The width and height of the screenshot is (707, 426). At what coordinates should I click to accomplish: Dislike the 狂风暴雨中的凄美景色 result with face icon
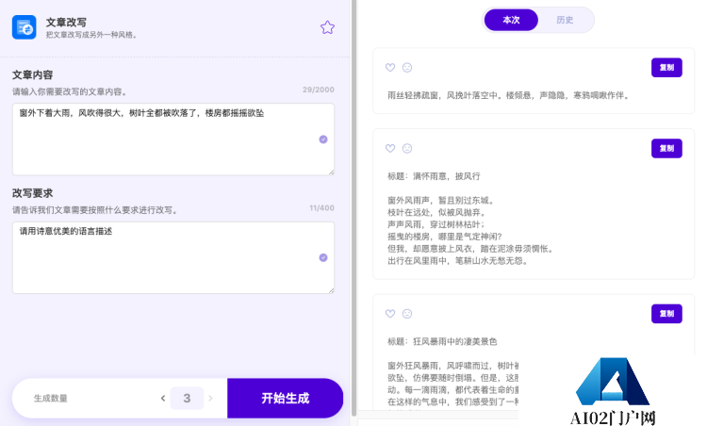coord(407,314)
